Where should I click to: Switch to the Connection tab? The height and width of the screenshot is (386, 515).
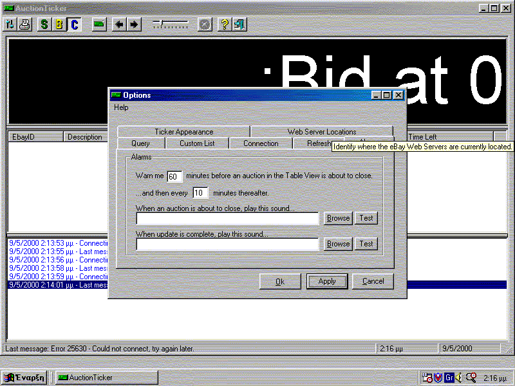(x=261, y=143)
